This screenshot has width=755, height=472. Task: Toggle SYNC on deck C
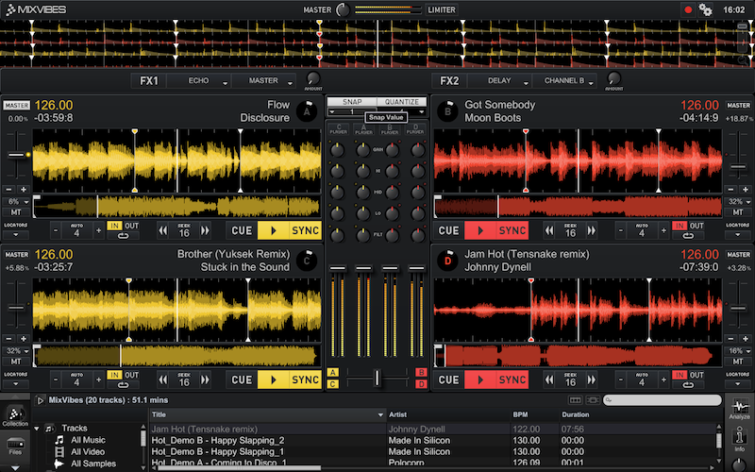305,379
